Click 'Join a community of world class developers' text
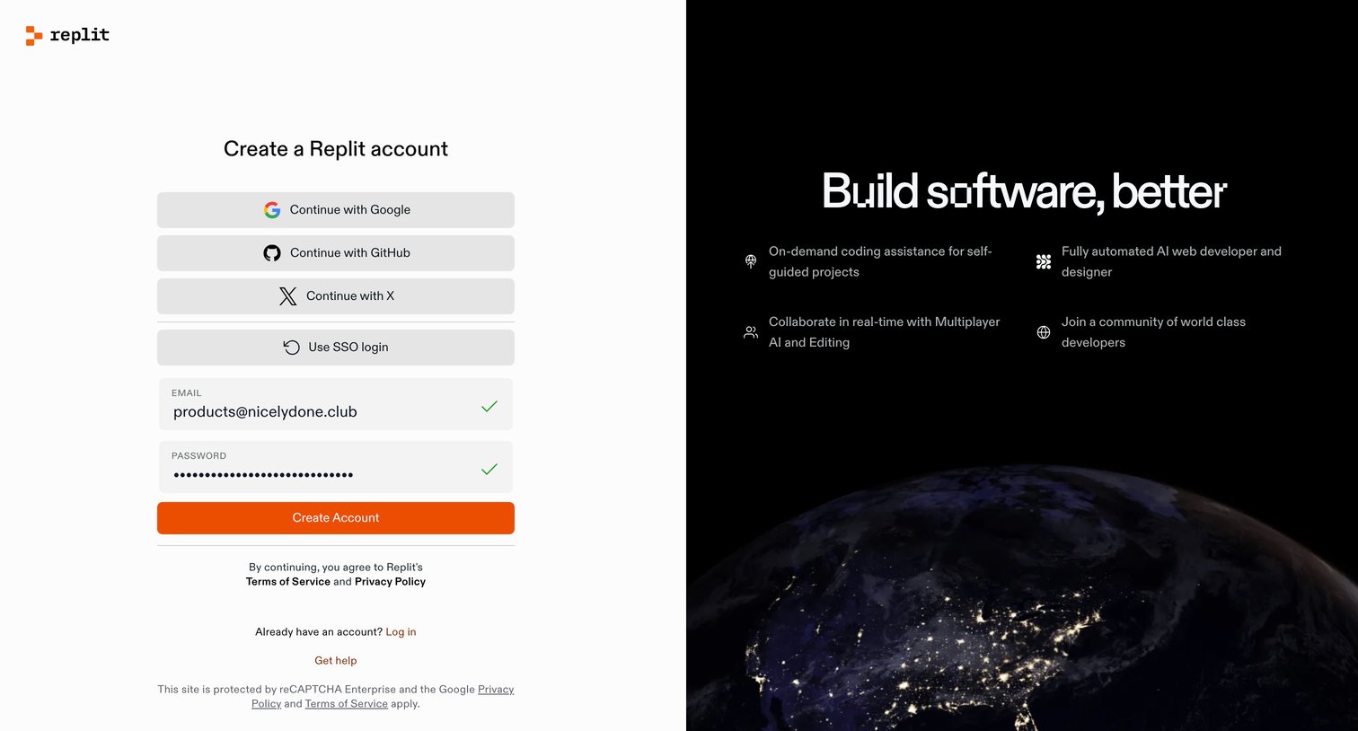 (x=1153, y=332)
